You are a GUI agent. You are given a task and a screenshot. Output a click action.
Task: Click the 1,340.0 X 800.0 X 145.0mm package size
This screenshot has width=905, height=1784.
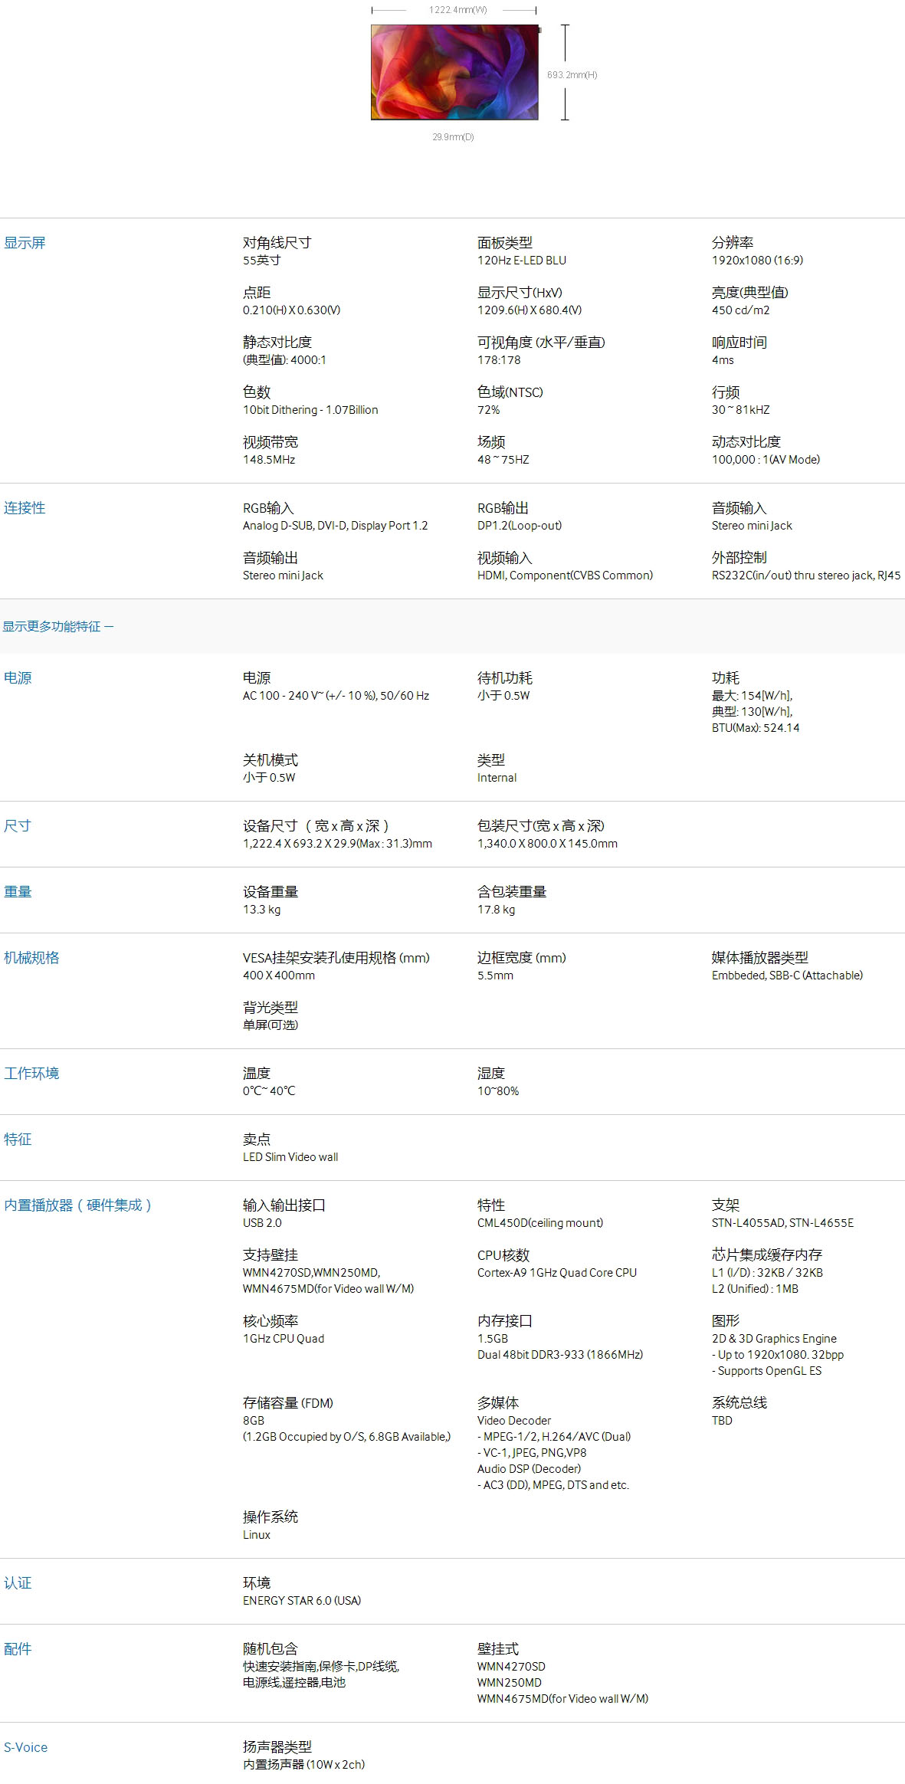[x=548, y=844]
